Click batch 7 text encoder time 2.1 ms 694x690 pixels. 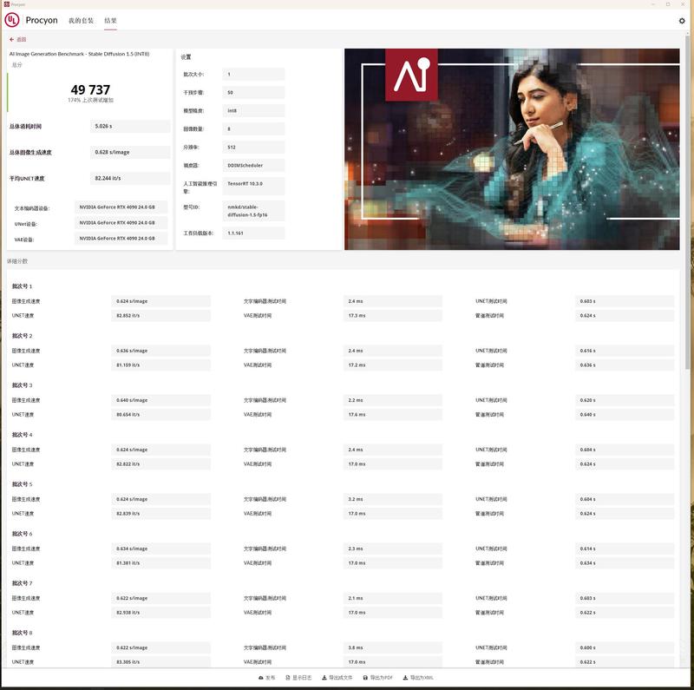(x=392, y=598)
